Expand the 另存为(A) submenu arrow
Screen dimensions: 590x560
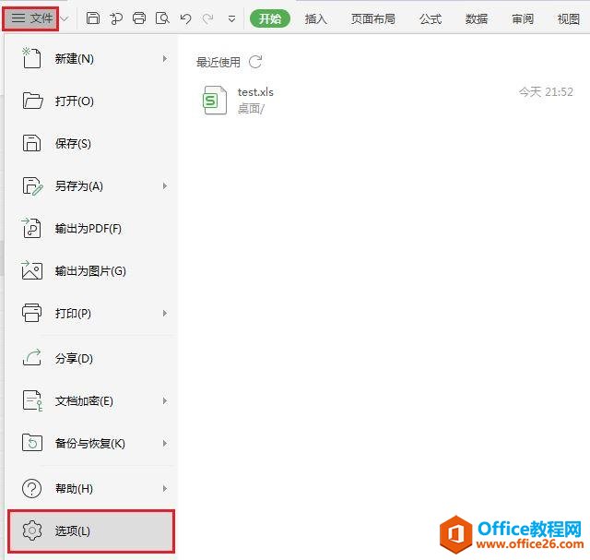[165, 186]
